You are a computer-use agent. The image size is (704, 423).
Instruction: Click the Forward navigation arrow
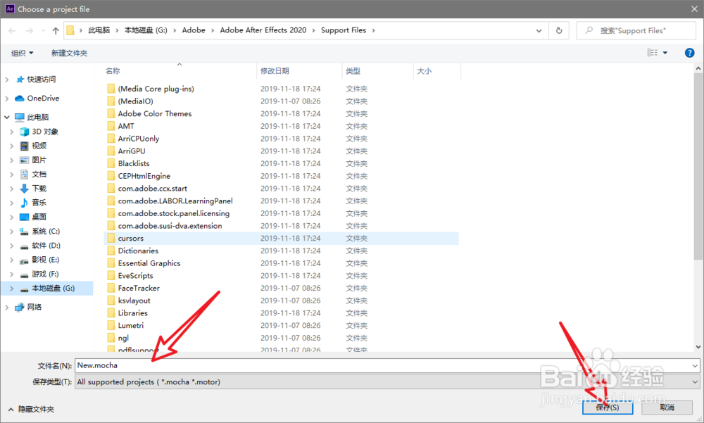pos(30,30)
